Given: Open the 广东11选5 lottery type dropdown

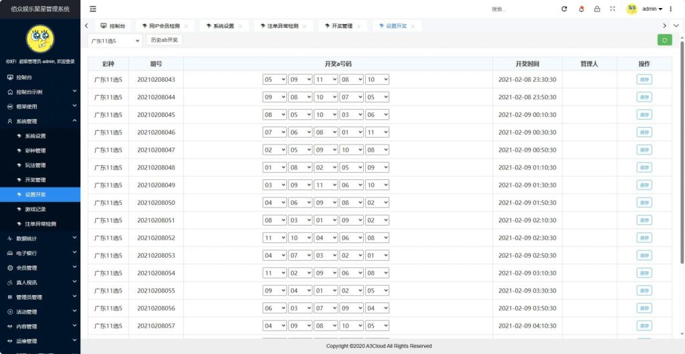Looking at the screenshot, I should (115, 40).
